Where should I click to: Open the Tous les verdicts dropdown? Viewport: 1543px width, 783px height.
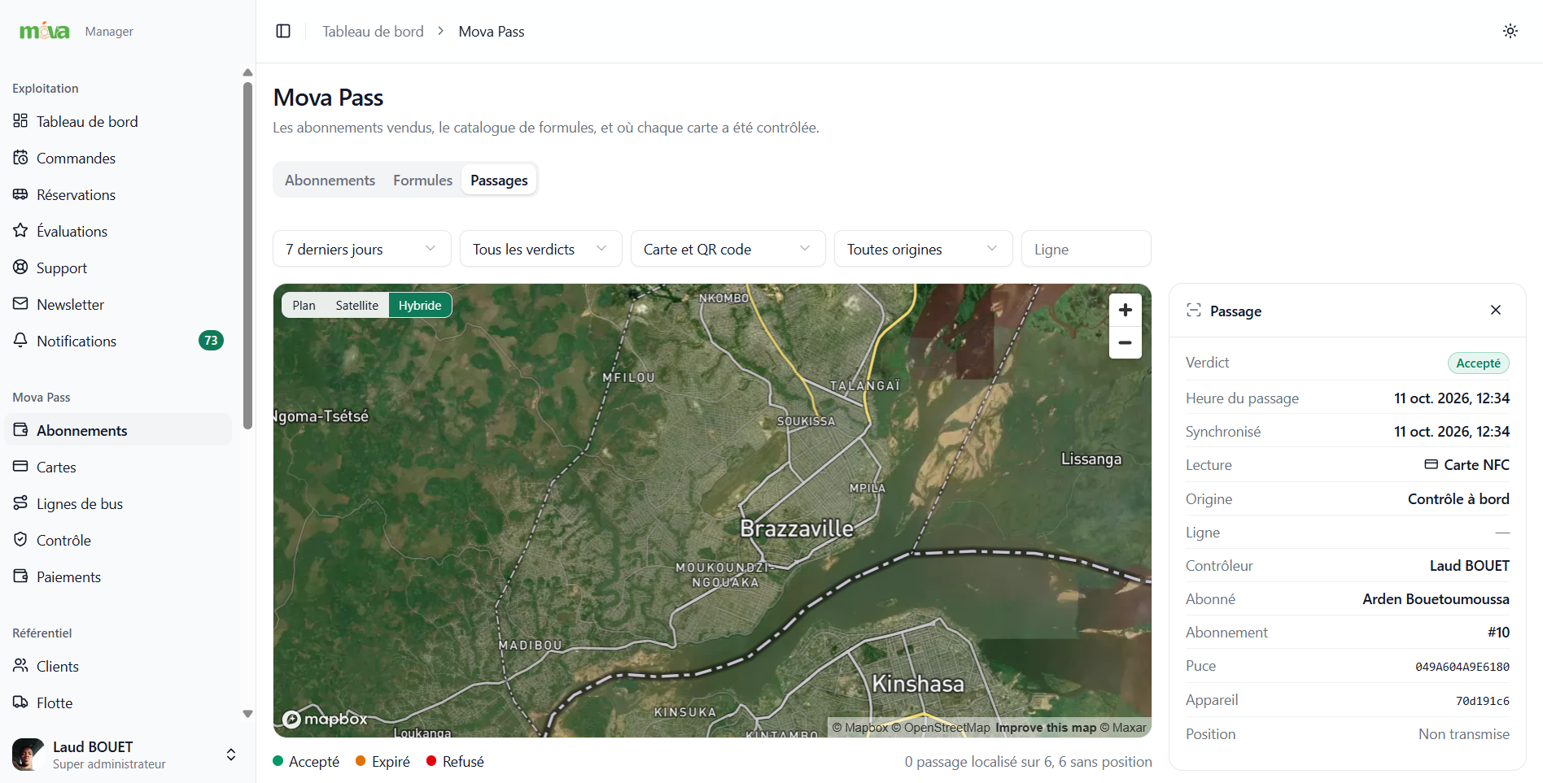(x=541, y=249)
